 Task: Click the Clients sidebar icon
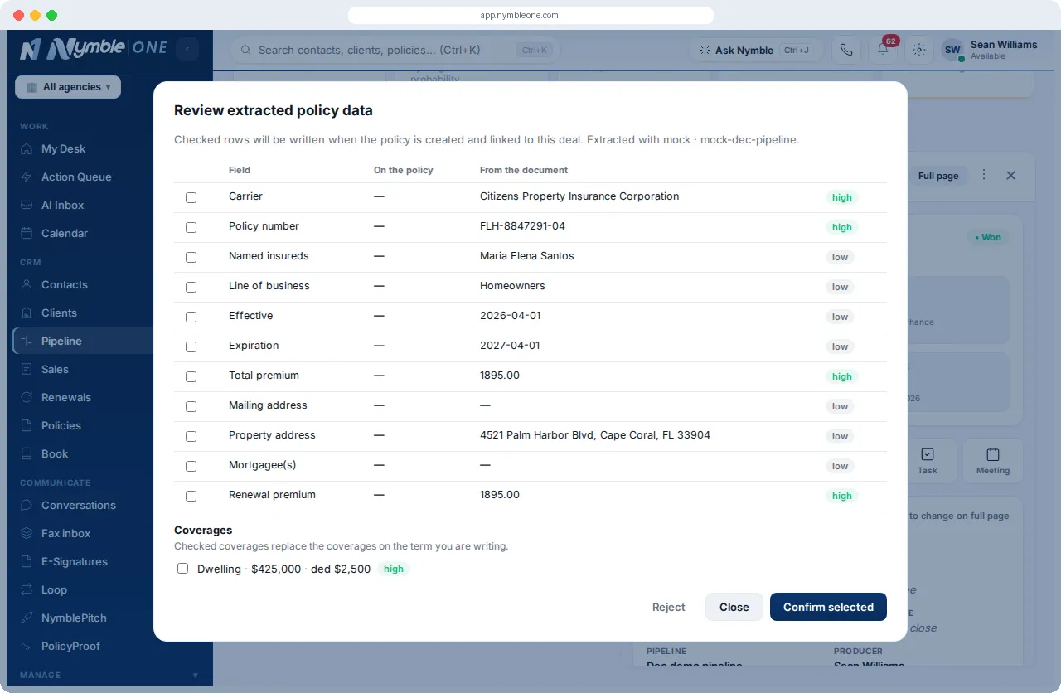click(27, 313)
